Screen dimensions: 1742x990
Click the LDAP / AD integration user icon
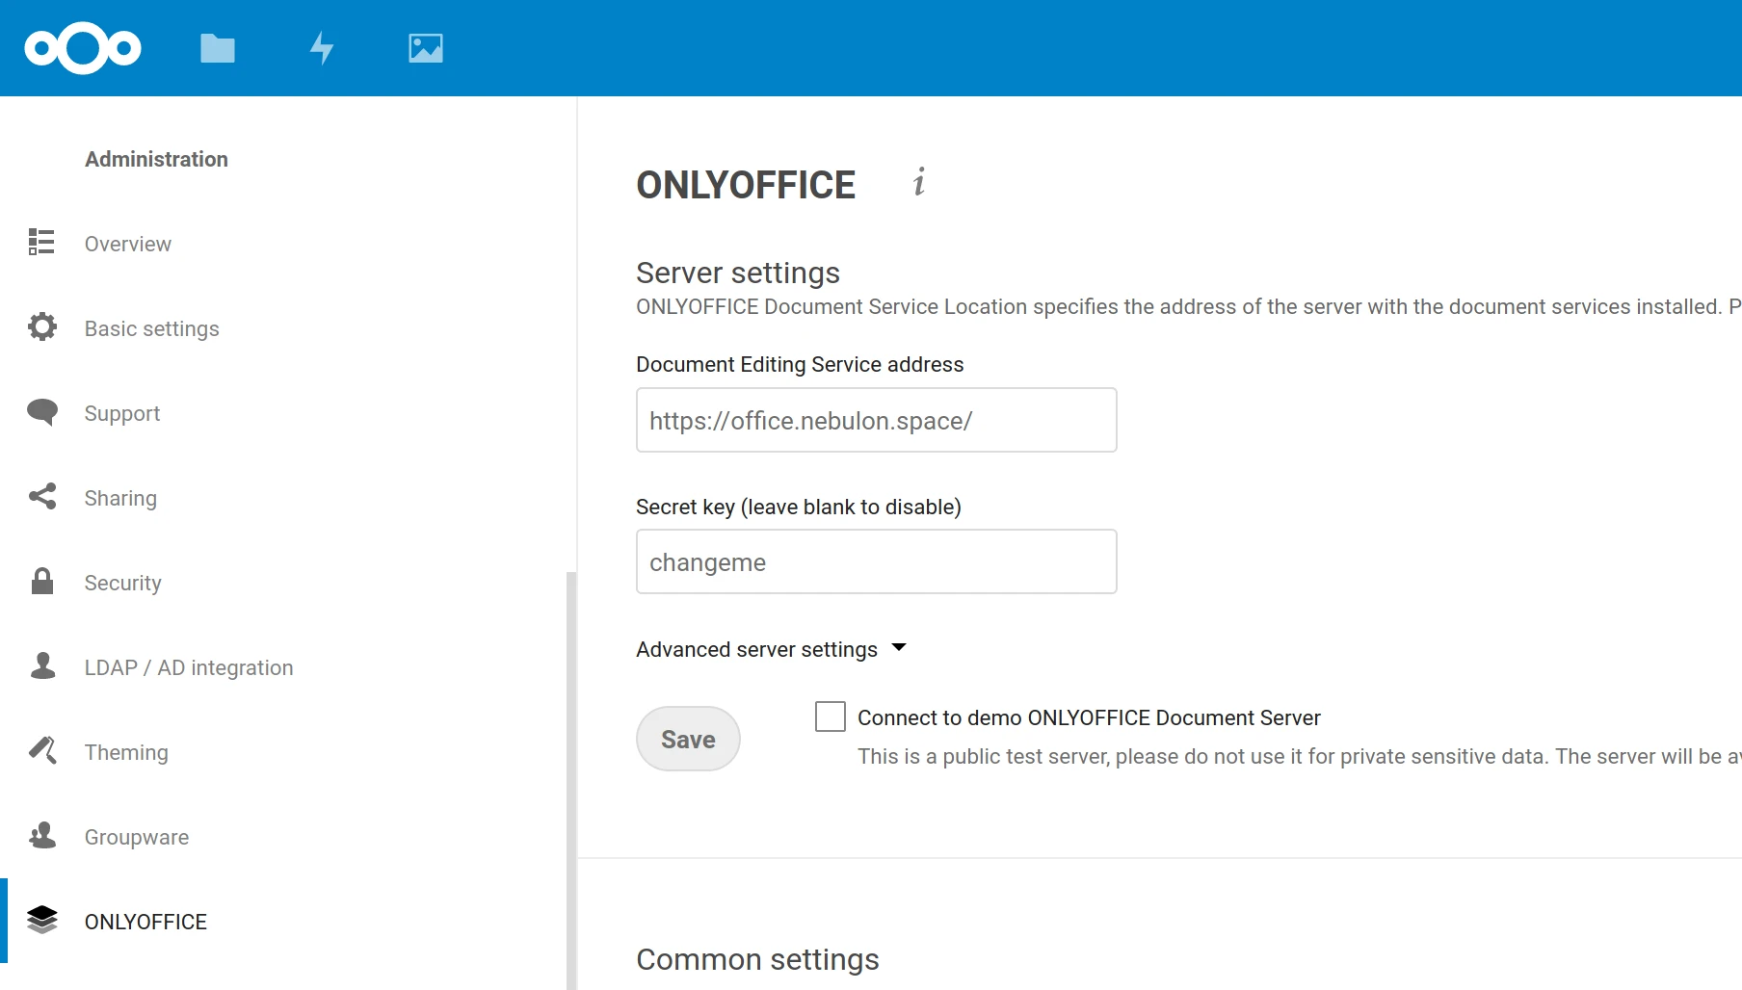tap(41, 666)
